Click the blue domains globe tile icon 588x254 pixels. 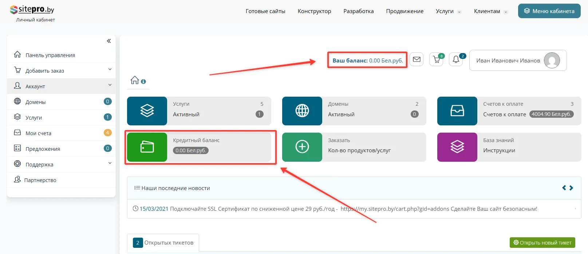pyautogui.click(x=302, y=111)
